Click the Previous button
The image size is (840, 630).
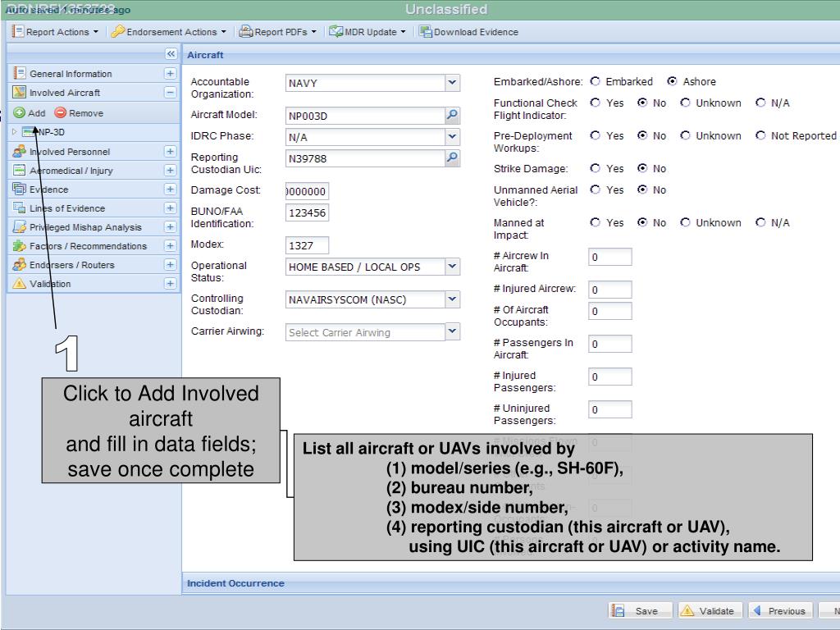(x=779, y=611)
